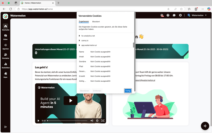Close the Home | Watermelon tab

pyautogui.click(x=53, y=3)
